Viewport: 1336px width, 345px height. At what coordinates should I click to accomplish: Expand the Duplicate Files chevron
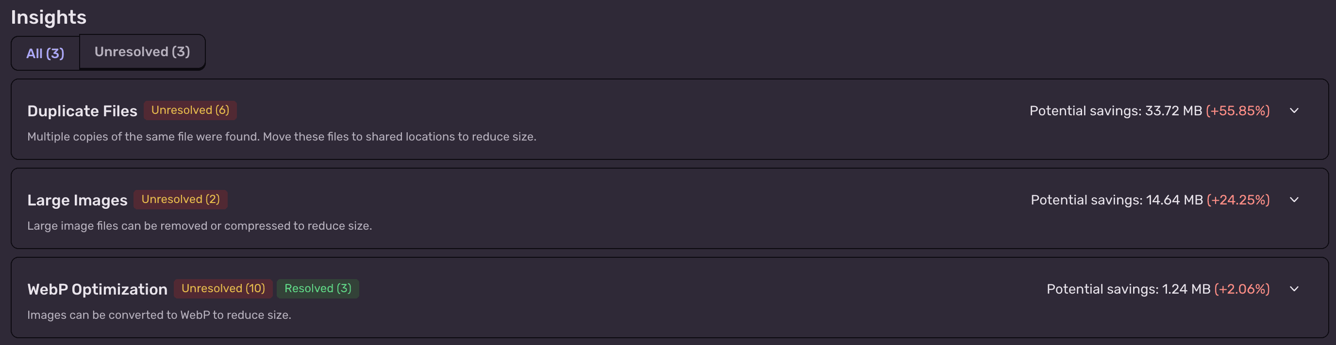click(1294, 111)
